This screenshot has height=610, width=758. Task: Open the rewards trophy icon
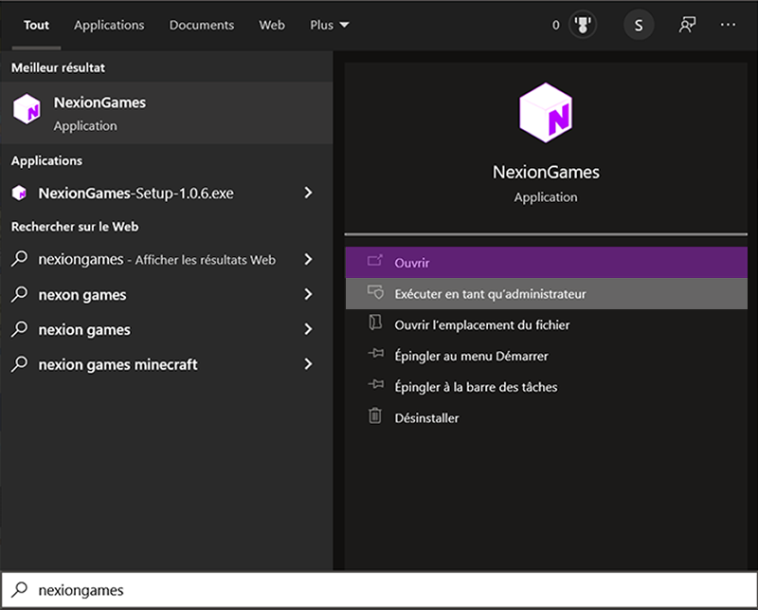pos(583,25)
